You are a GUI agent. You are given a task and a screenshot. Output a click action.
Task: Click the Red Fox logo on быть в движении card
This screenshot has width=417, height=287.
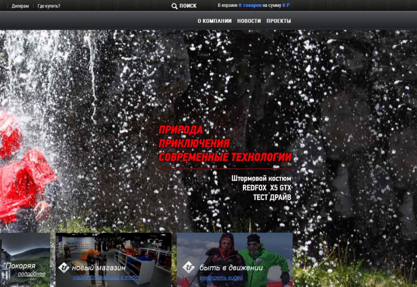click(x=189, y=268)
